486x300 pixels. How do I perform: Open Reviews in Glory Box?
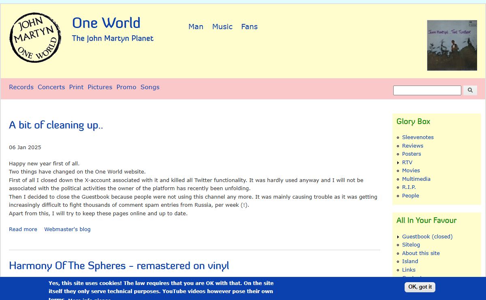click(413, 146)
